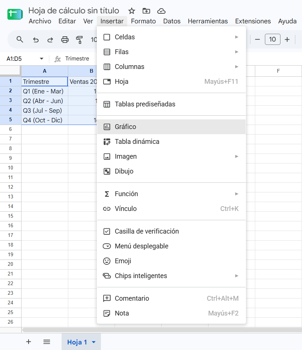Click the formula bar containing Trimestre
Screen dimensions: 302x350
(x=77, y=59)
